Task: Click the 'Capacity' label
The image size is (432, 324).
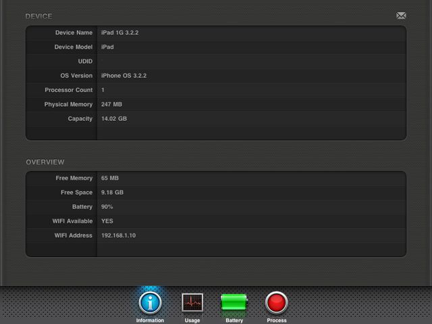Action: click(x=80, y=119)
